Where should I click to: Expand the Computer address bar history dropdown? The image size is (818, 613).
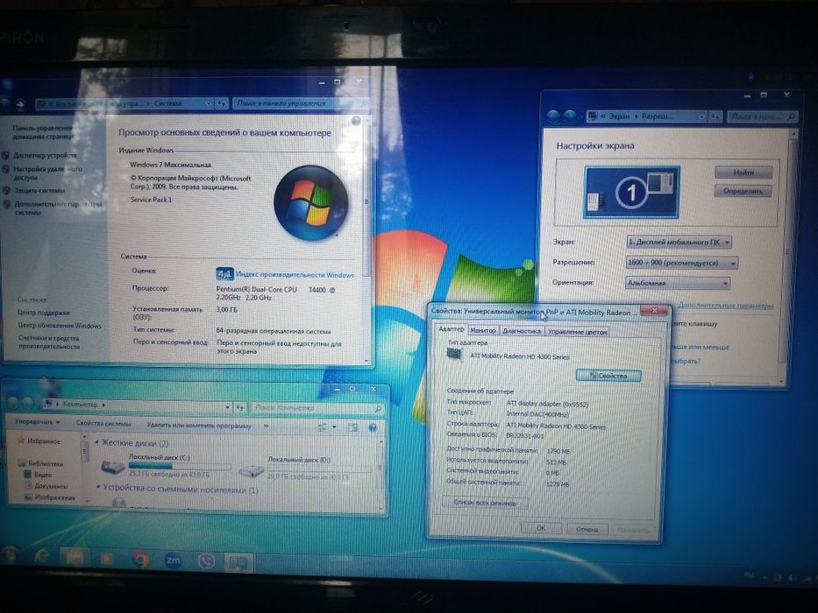point(227,407)
